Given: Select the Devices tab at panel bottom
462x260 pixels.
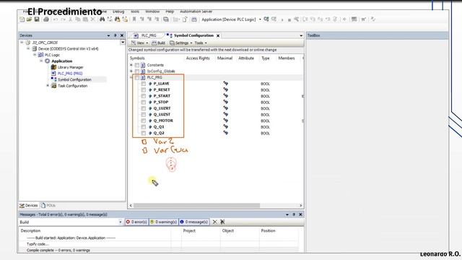Looking at the screenshot, I should pyautogui.click(x=29, y=205).
